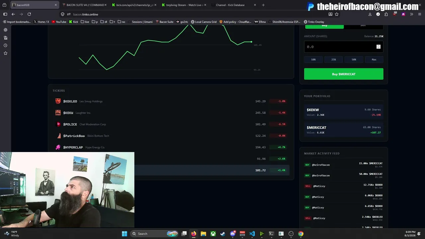Open the YouTube bookmark

(59, 22)
